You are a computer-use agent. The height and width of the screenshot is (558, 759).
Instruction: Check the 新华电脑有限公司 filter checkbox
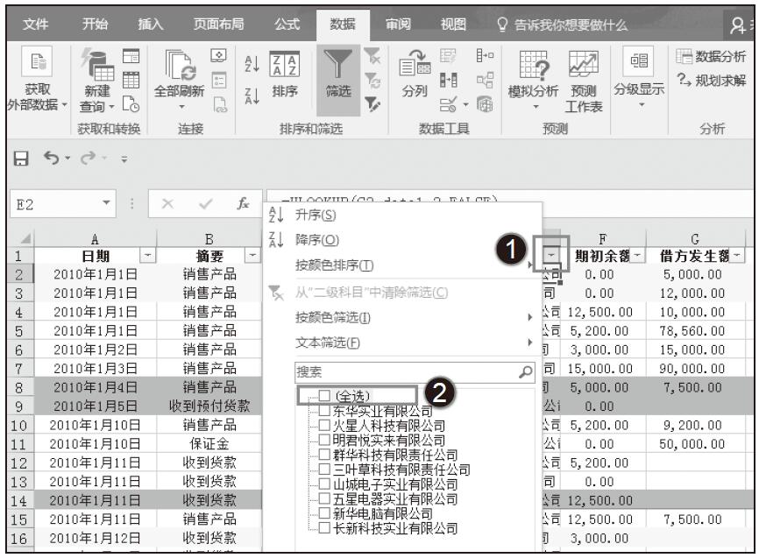[x=325, y=513]
